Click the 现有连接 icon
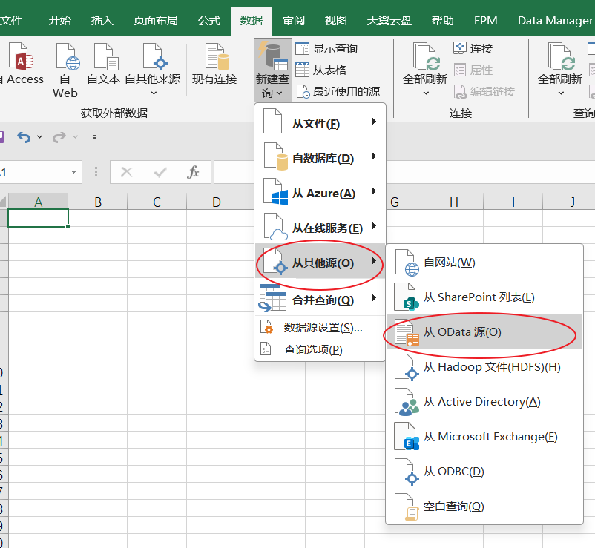 click(214, 59)
